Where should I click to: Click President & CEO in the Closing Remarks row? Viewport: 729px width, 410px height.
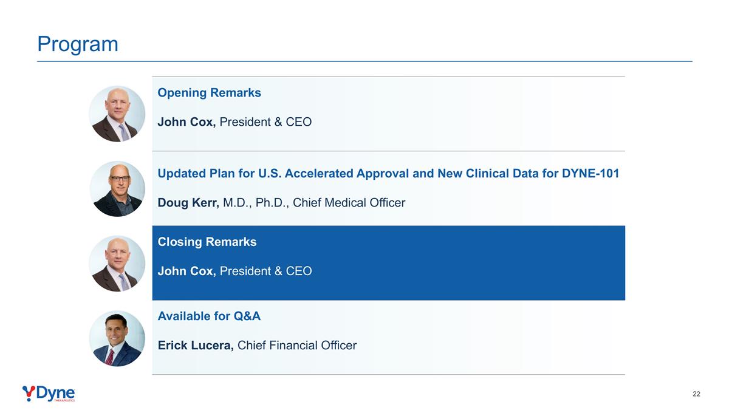pyautogui.click(x=265, y=271)
